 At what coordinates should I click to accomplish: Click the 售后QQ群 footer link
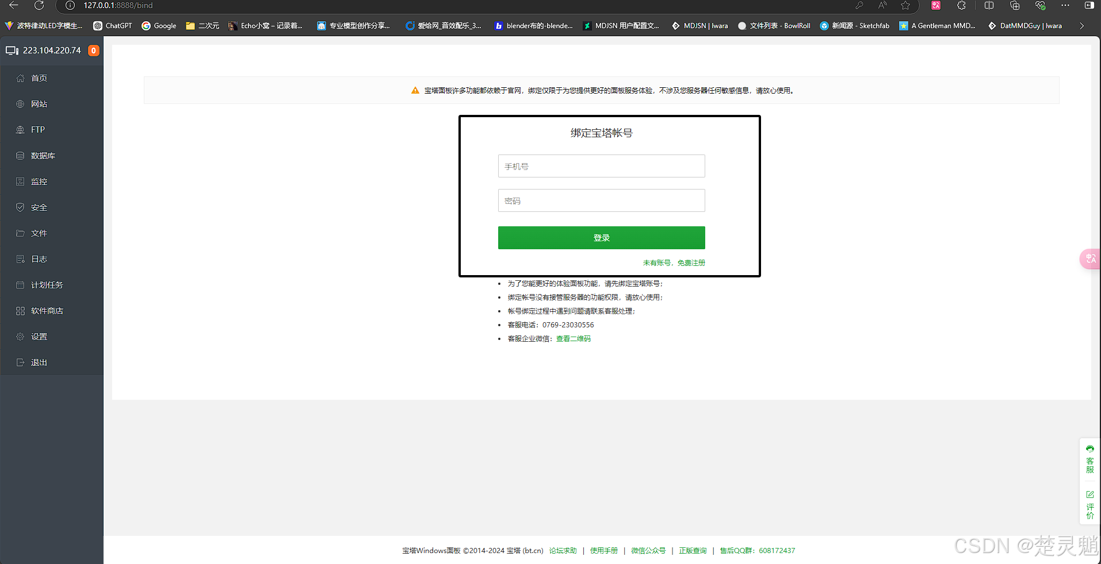(x=757, y=551)
